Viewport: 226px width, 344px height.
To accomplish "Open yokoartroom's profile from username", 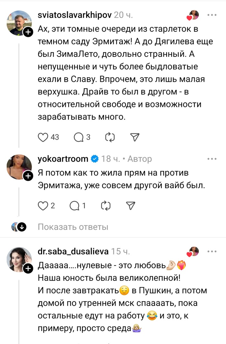I will click(63, 159).
